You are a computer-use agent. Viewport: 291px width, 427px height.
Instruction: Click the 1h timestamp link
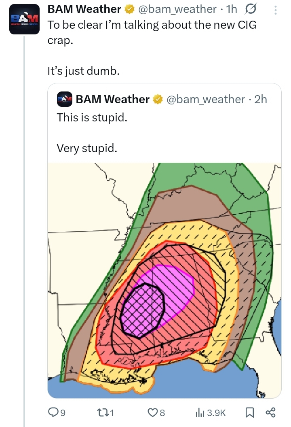click(x=232, y=9)
